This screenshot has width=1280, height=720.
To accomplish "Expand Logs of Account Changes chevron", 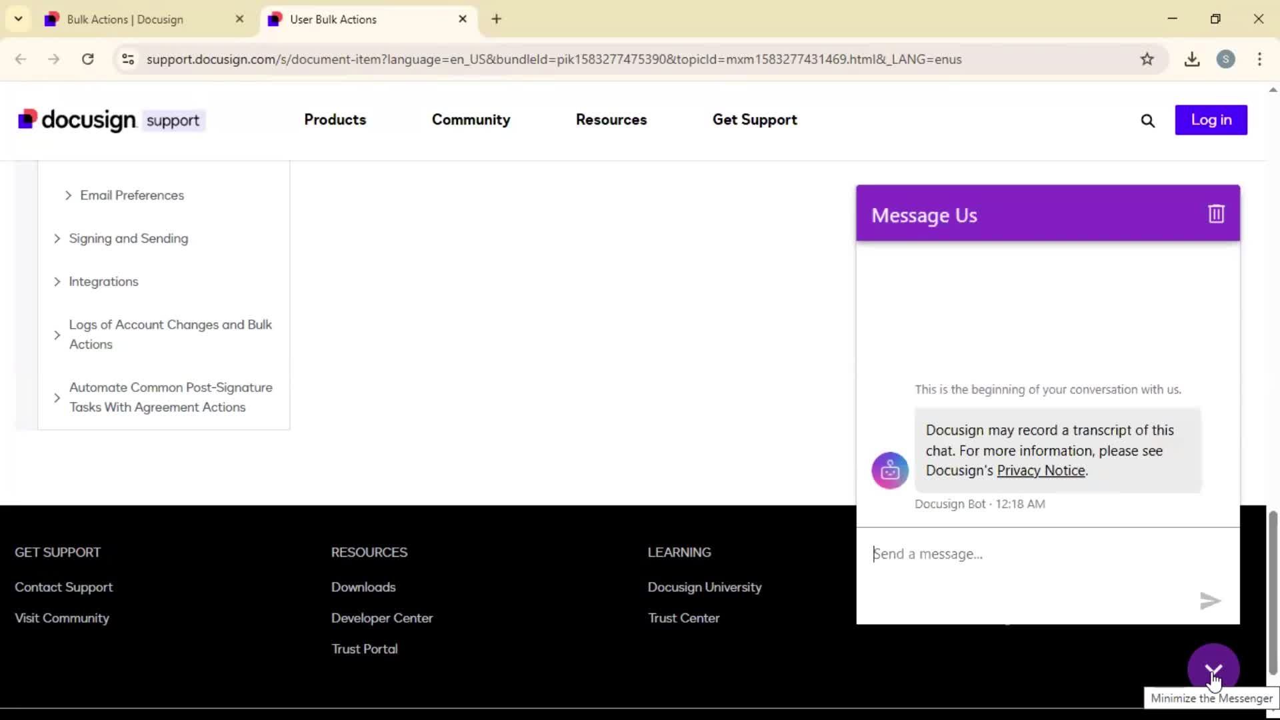I will pos(57,335).
